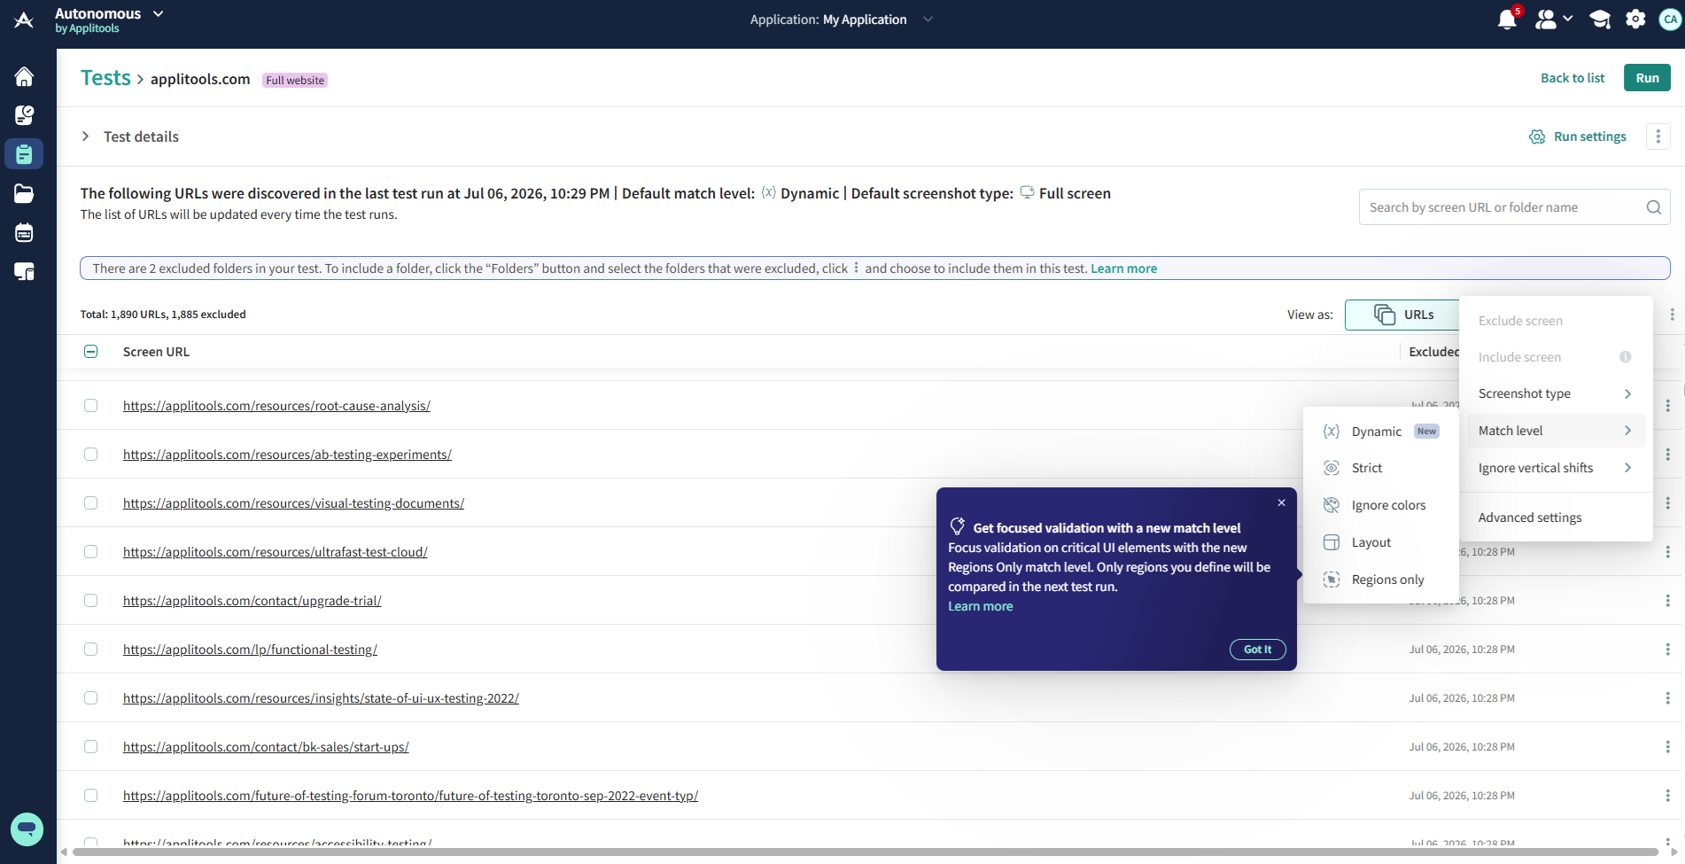Viewport: 1685px width, 864px height.
Task: Open row menu for visual-testing-documents URL
Action: (x=1667, y=503)
